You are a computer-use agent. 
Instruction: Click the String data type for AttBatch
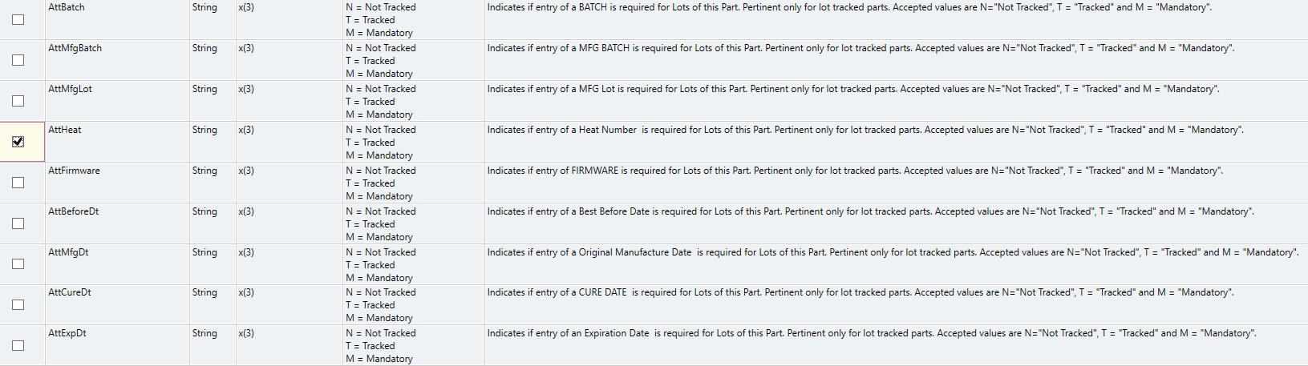[x=205, y=7]
